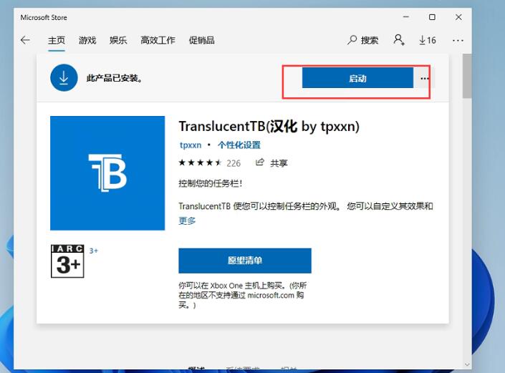Launch the app with 启动 button
This screenshot has height=373, width=505.
pos(357,78)
